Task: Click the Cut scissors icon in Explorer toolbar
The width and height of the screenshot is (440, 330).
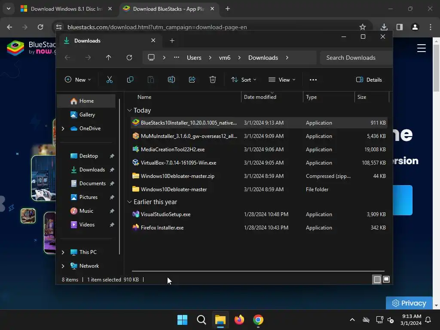Action: point(110,79)
